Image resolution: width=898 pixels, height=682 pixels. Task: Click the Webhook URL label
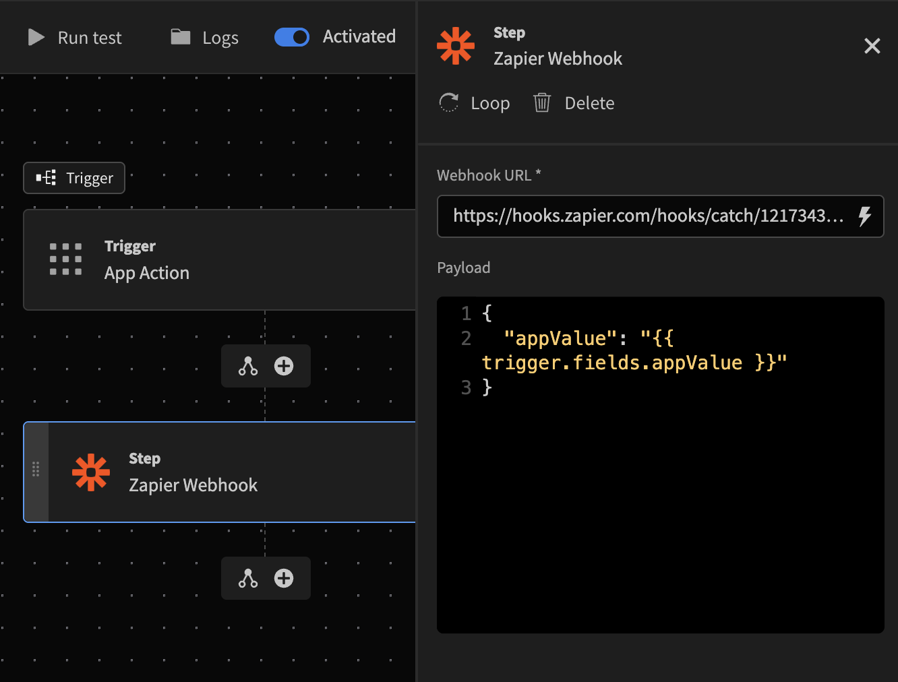pos(489,175)
